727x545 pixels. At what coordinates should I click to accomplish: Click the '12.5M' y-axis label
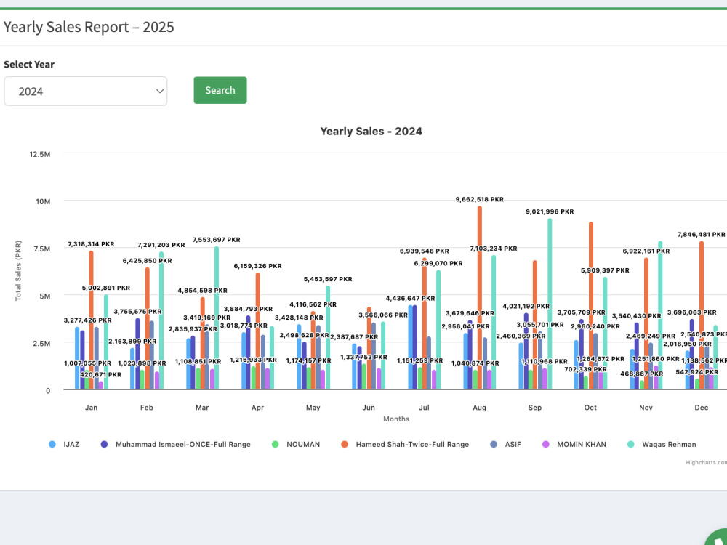coord(40,154)
